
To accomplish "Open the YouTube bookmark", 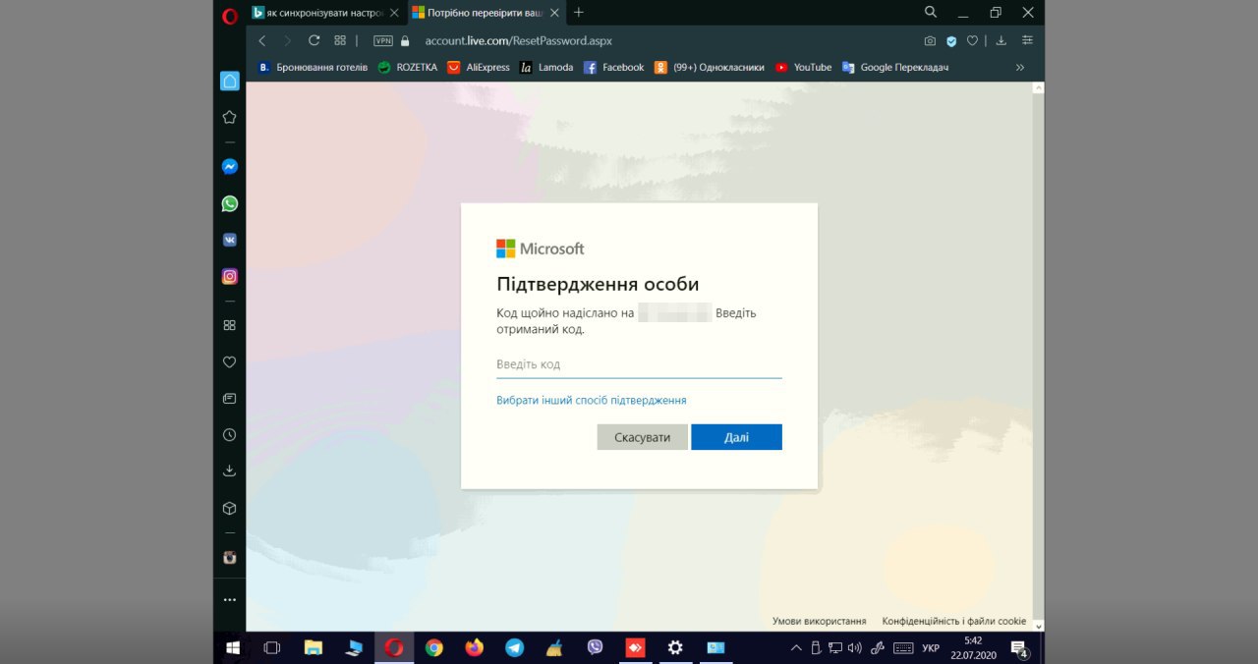I will click(x=803, y=68).
